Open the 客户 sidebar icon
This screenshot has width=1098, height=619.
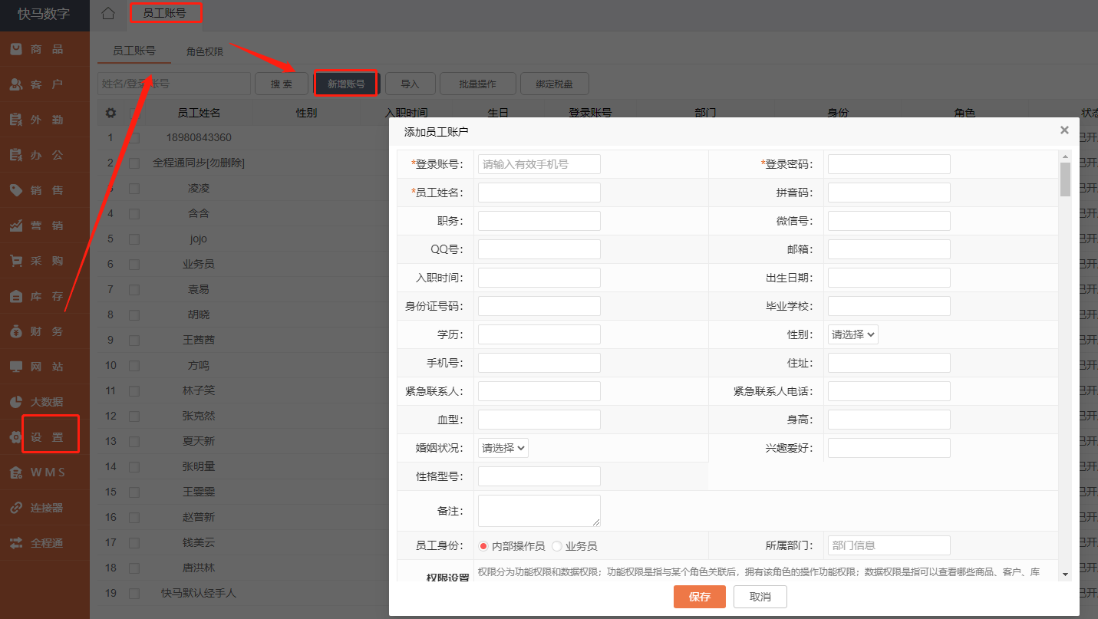15,84
